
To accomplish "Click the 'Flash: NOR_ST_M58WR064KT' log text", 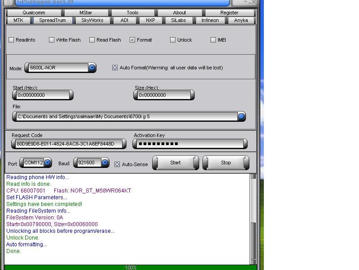I will coord(92,191).
